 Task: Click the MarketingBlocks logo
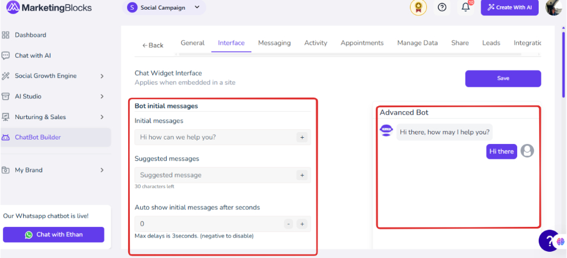click(x=49, y=7)
